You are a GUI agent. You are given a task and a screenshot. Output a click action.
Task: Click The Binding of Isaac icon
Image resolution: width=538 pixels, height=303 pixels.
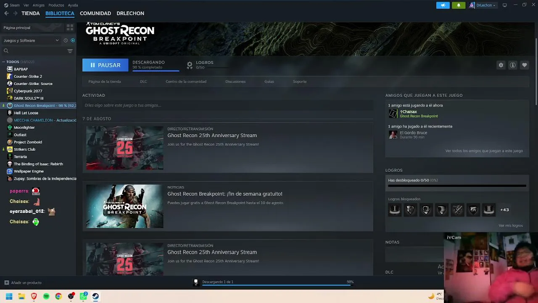10,164
